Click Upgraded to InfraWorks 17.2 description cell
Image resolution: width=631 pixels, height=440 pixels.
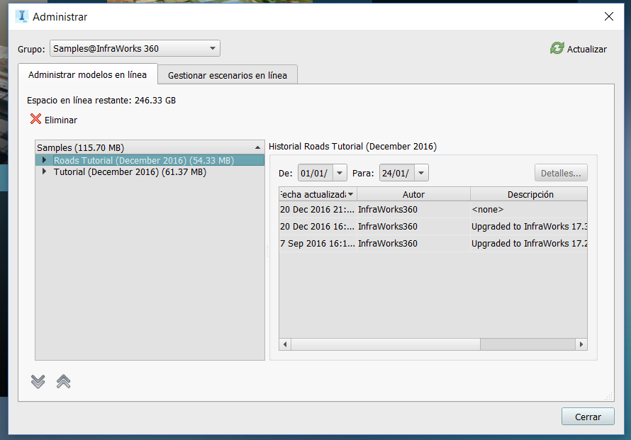tap(529, 243)
